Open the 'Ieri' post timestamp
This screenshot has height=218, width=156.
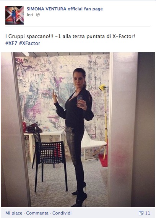click(x=30, y=15)
